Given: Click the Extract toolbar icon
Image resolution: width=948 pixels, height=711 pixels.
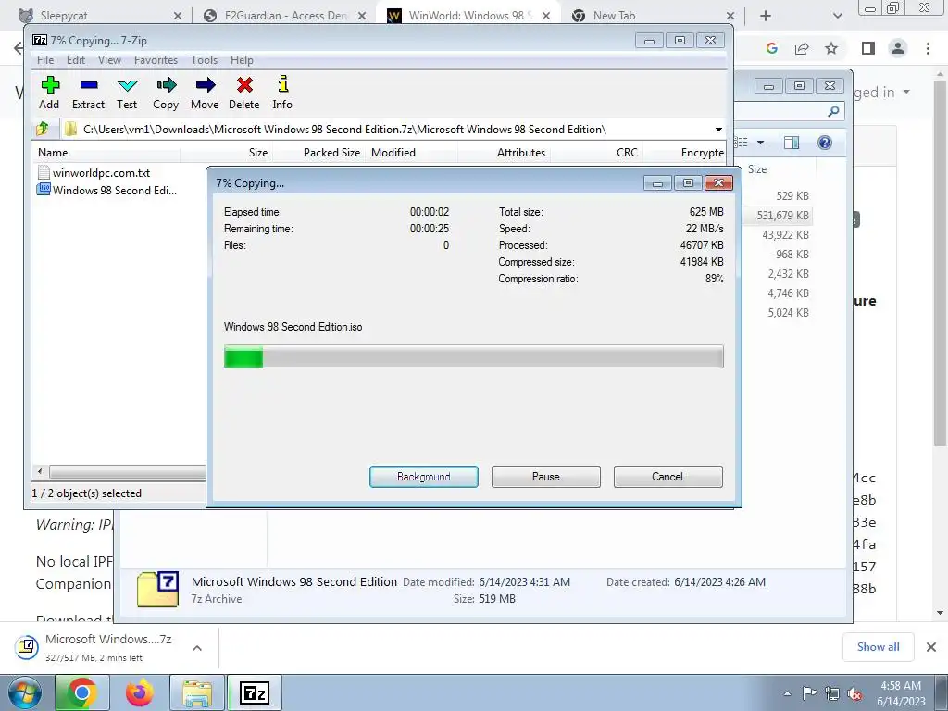Looking at the screenshot, I should pos(88,93).
